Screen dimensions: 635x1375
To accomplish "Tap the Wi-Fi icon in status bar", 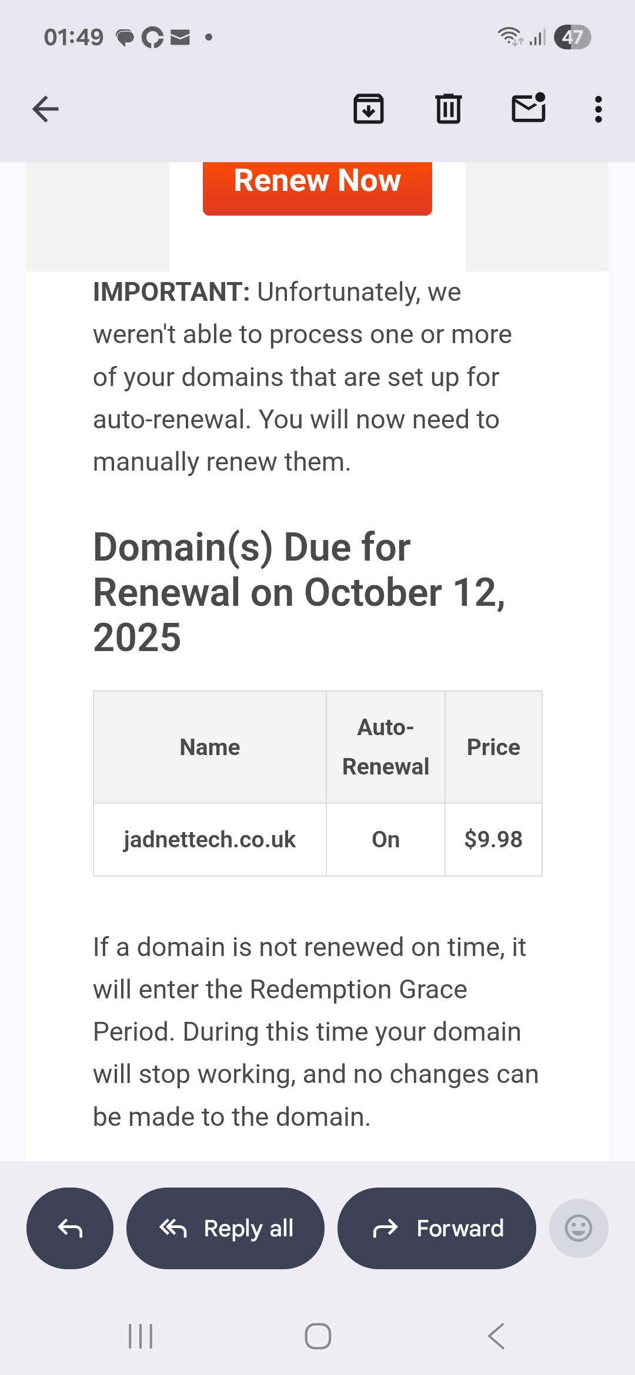I will [509, 36].
